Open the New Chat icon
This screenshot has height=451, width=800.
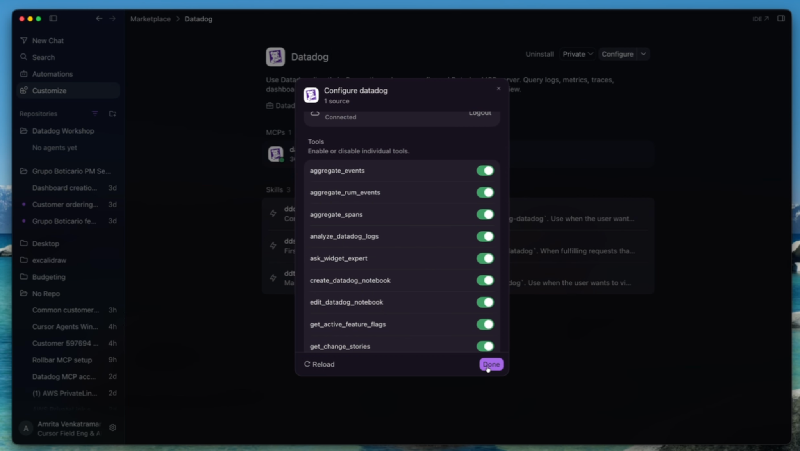point(24,41)
